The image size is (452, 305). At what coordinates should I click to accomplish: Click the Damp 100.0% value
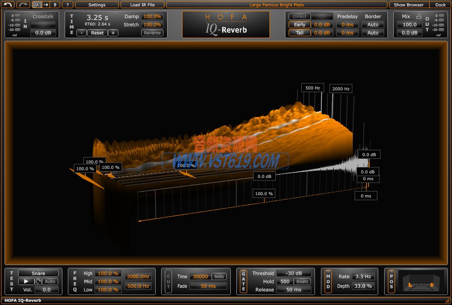[x=152, y=16]
